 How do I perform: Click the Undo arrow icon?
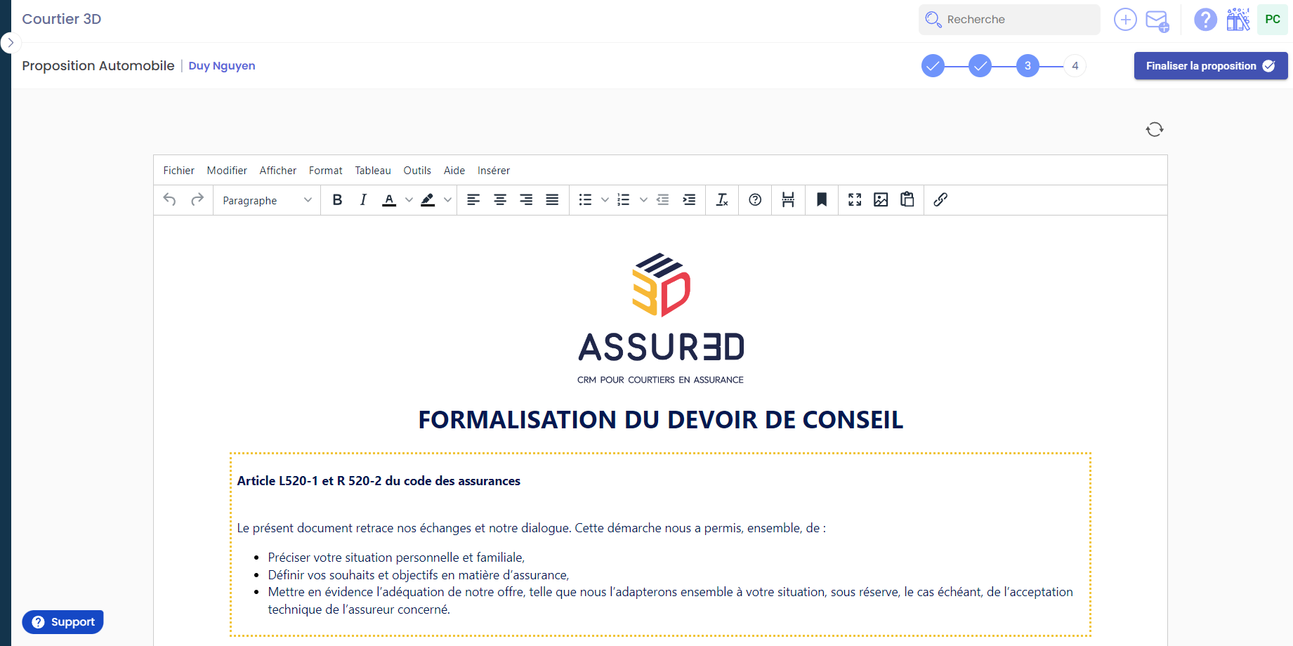169,200
